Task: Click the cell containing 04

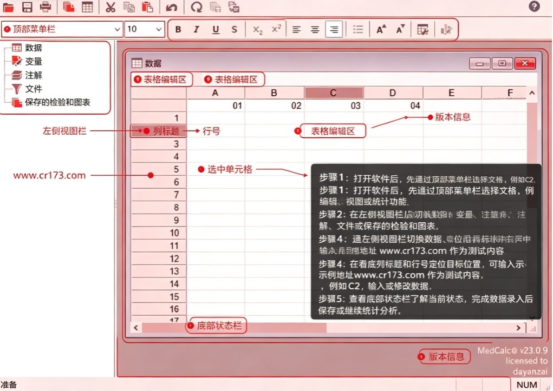Action: tap(393, 105)
